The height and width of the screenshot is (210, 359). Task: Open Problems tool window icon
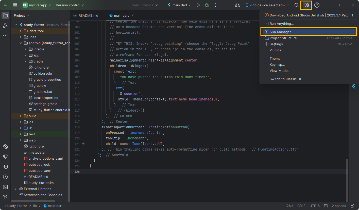[5, 177]
